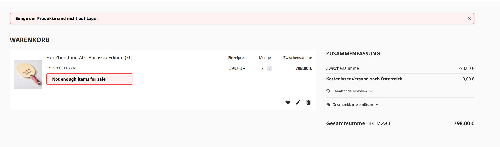Image resolution: width=500 pixels, height=147 pixels.
Task: Click Kostenloser Versand nach Österreich row
Action: (x=400, y=79)
